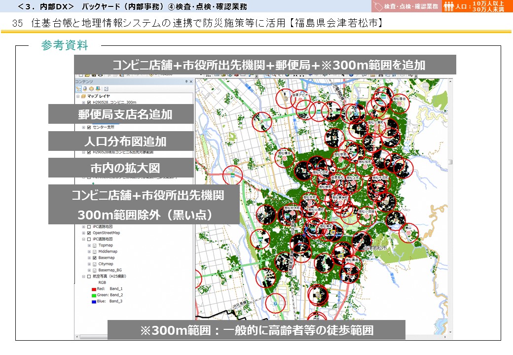Select the Topmap layer name
The height and width of the screenshot is (355, 513).
[106, 245]
